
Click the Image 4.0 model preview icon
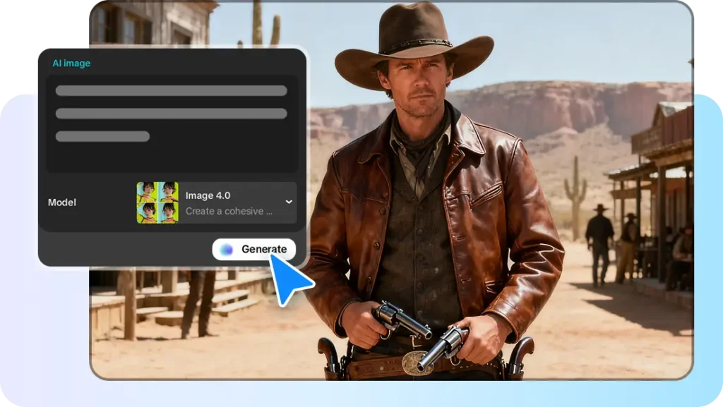coord(157,202)
